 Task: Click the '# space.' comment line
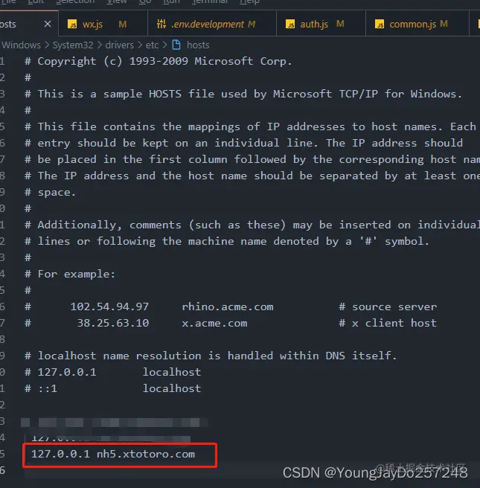pos(50,193)
